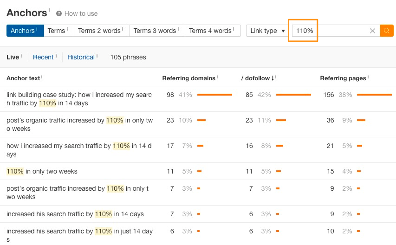
Task: Sort by Referring domains column header
Action: 188,78
